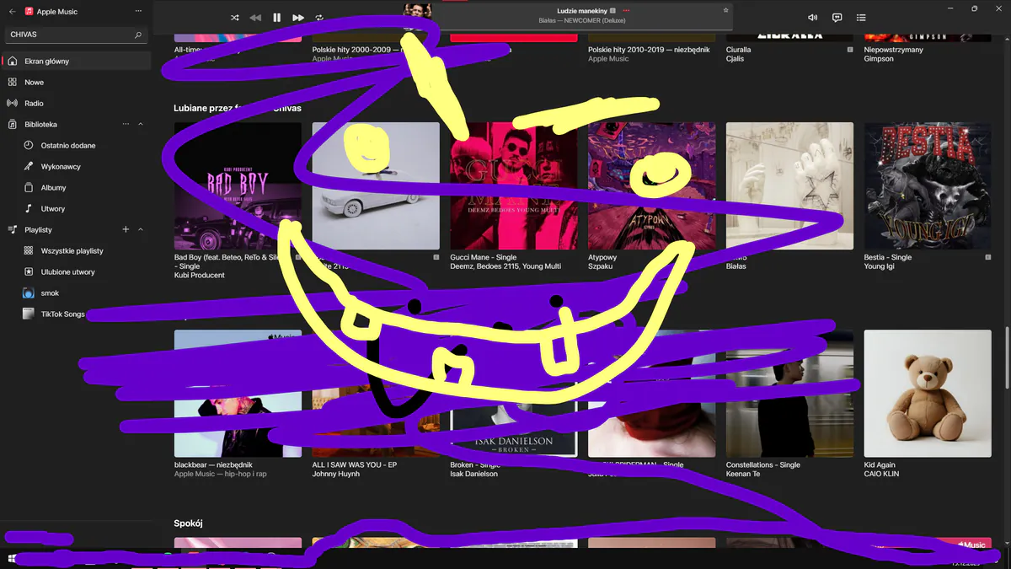
Task: Open the volume control
Action: 812,18
